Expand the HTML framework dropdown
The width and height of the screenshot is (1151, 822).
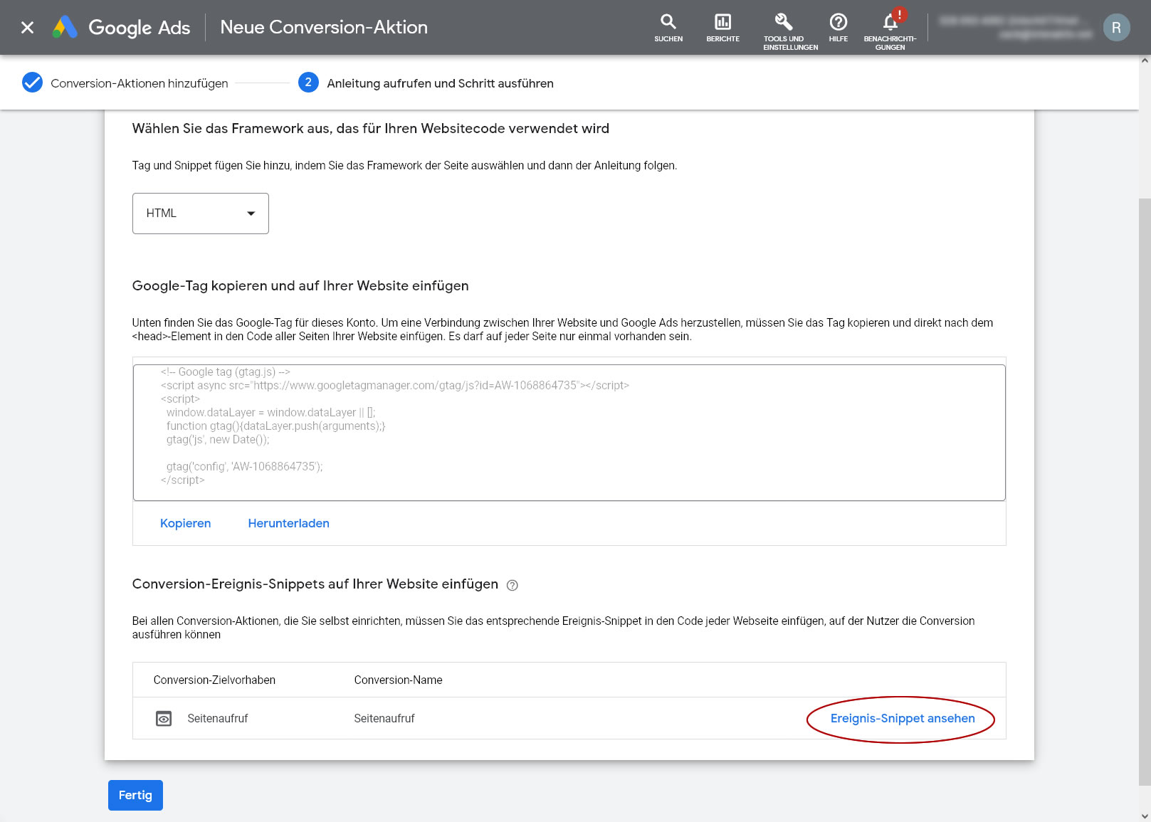click(x=200, y=214)
